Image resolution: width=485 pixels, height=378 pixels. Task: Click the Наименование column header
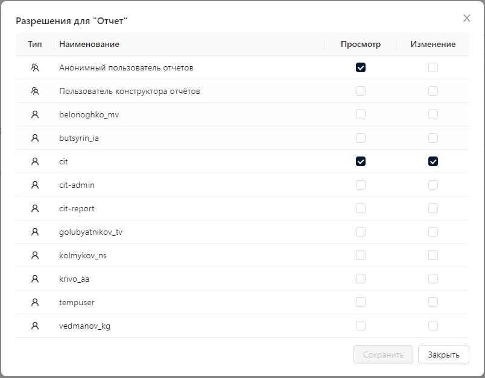coord(89,44)
